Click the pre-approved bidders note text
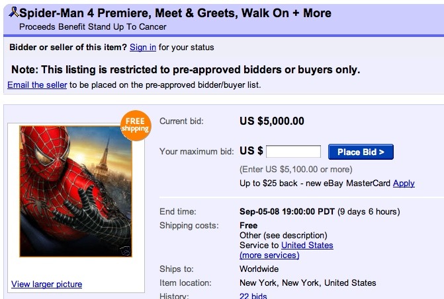The height and width of the screenshot is (299, 444). coord(186,70)
